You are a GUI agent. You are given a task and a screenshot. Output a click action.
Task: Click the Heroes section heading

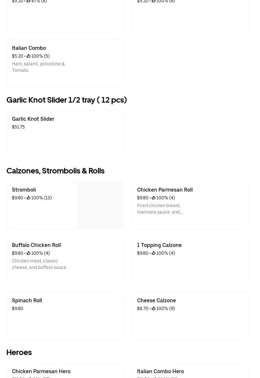(x=19, y=352)
